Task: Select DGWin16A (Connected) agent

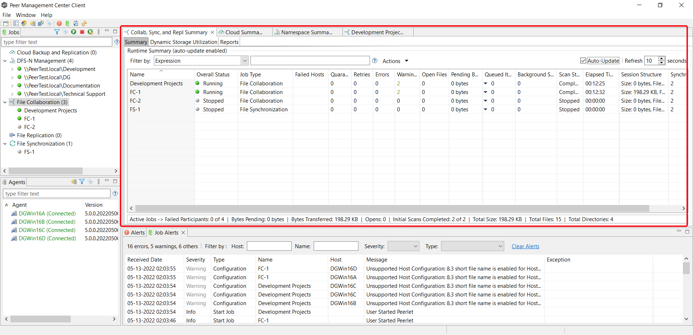Action: (47, 214)
